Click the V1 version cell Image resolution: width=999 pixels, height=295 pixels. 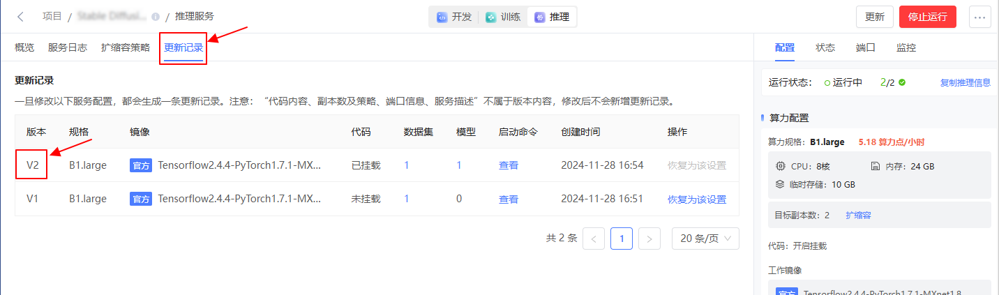pyautogui.click(x=33, y=199)
